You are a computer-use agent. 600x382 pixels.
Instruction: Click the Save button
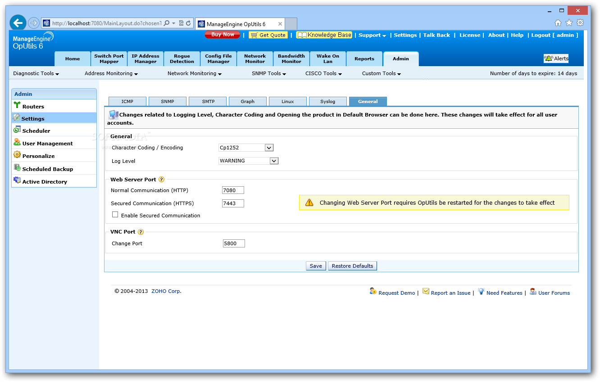(316, 266)
